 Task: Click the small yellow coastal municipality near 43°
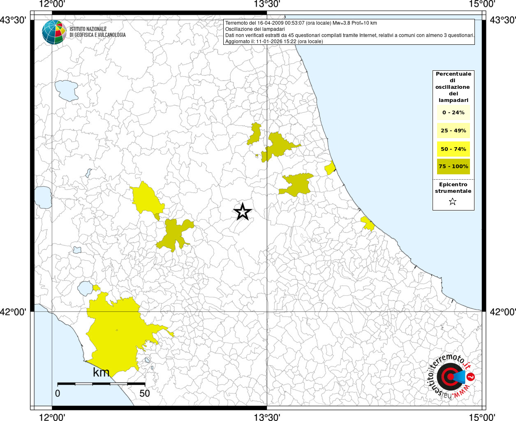(330, 168)
